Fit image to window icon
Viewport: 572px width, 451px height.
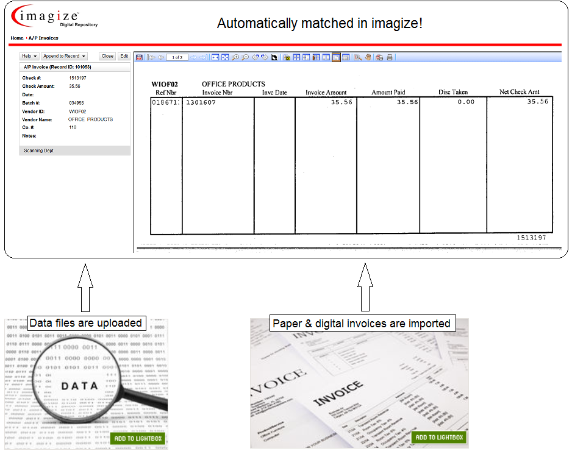(225, 57)
